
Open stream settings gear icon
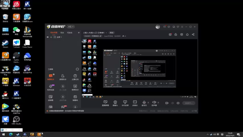click(178, 103)
